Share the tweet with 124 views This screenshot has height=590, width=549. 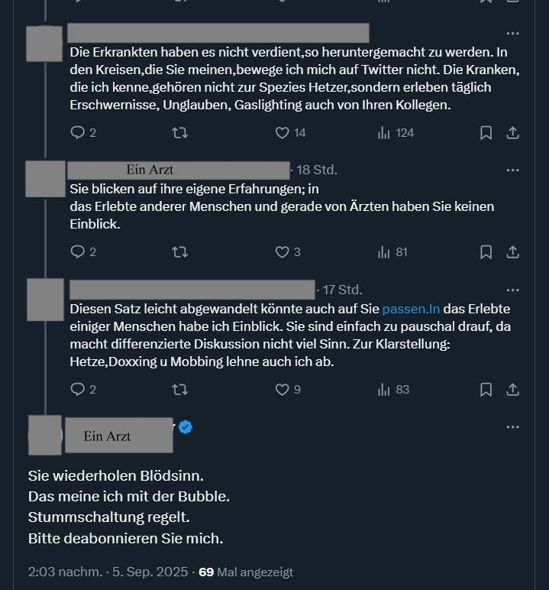click(x=513, y=132)
